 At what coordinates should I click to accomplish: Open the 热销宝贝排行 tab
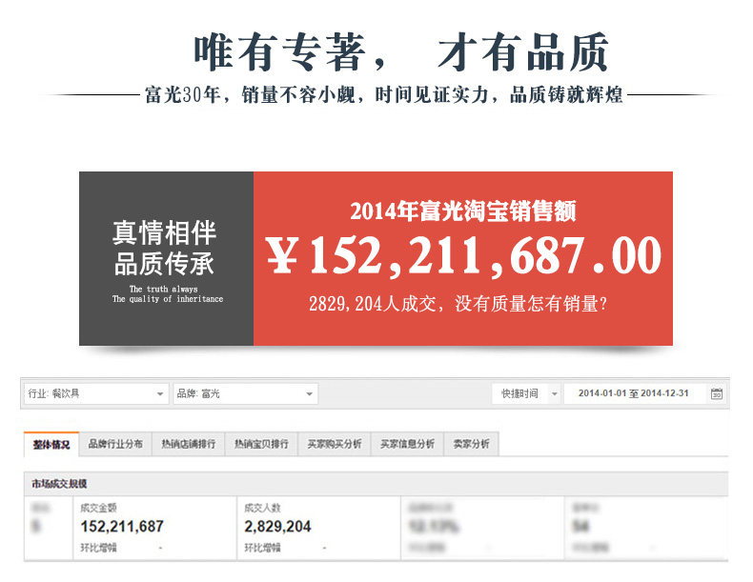pos(261,444)
